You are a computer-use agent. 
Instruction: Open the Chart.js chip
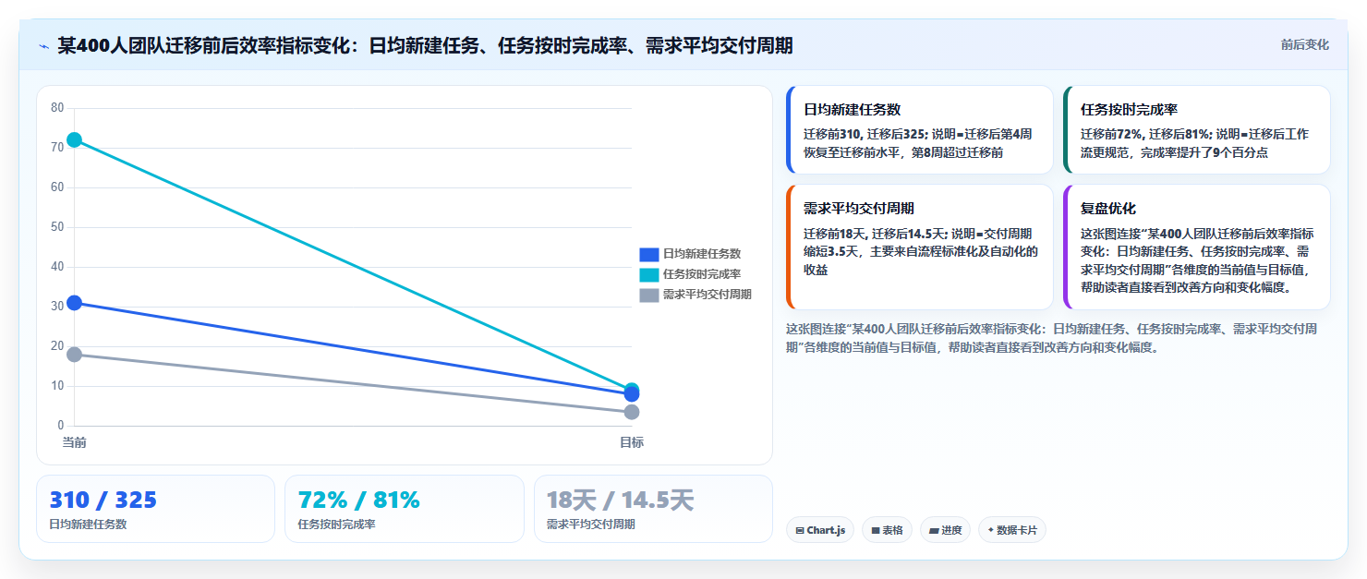(x=820, y=530)
